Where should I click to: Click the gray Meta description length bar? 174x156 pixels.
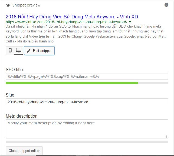tap(87, 141)
